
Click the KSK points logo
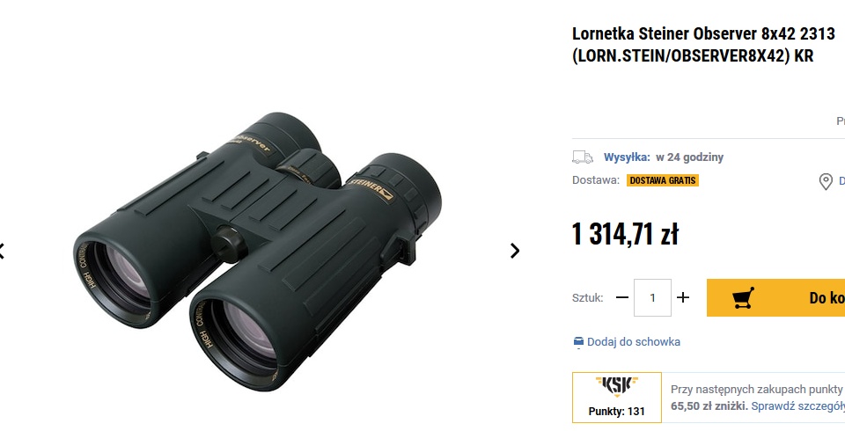pos(617,386)
